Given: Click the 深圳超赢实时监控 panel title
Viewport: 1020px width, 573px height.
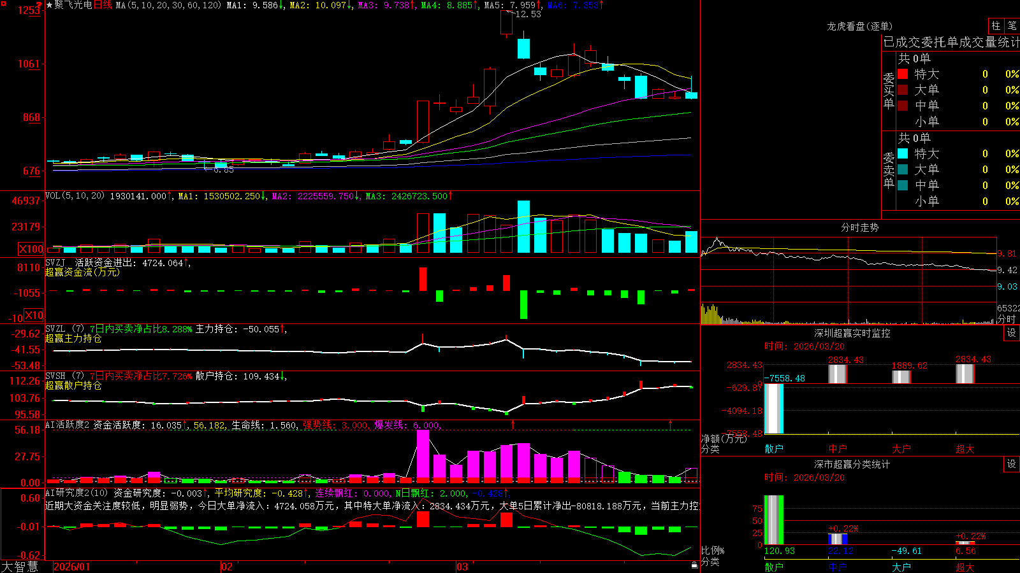Looking at the screenshot, I should tap(852, 333).
